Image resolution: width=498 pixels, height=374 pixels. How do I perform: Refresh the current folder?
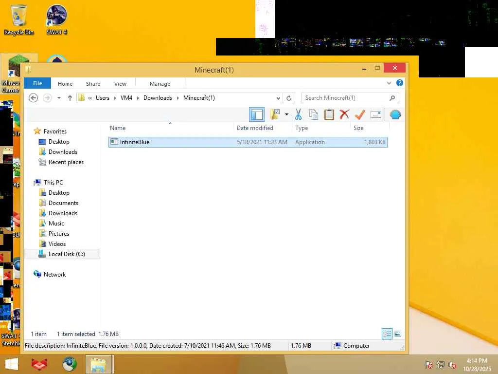coord(289,98)
